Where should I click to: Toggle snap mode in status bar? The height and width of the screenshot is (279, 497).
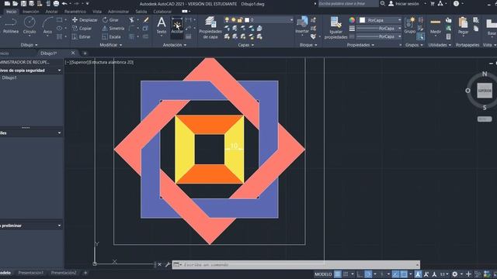click(346, 274)
